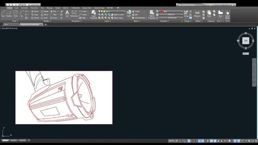Viewport: 258px width, 145px height.
Task: Toggle Select Mode touch button
Action: [x=227, y=14]
